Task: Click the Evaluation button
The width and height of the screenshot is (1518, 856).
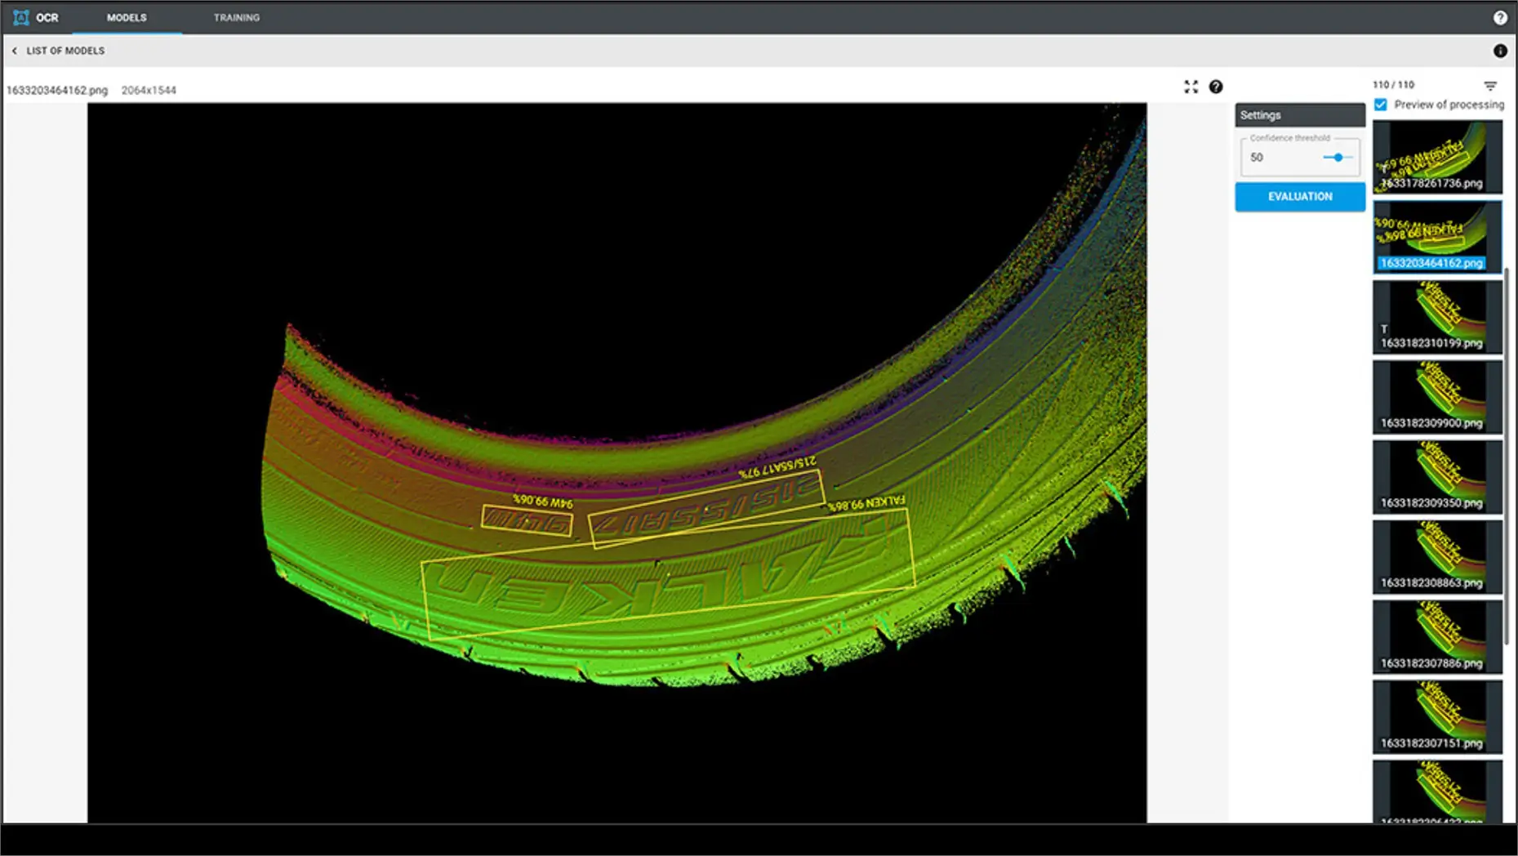Action: click(x=1300, y=197)
